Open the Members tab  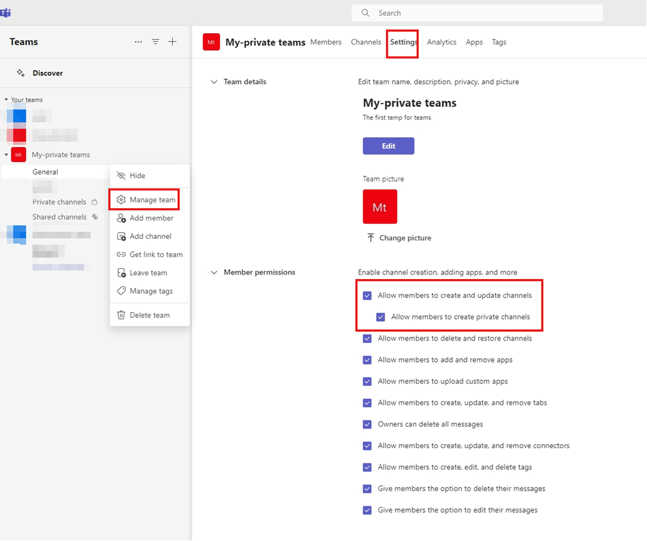326,42
